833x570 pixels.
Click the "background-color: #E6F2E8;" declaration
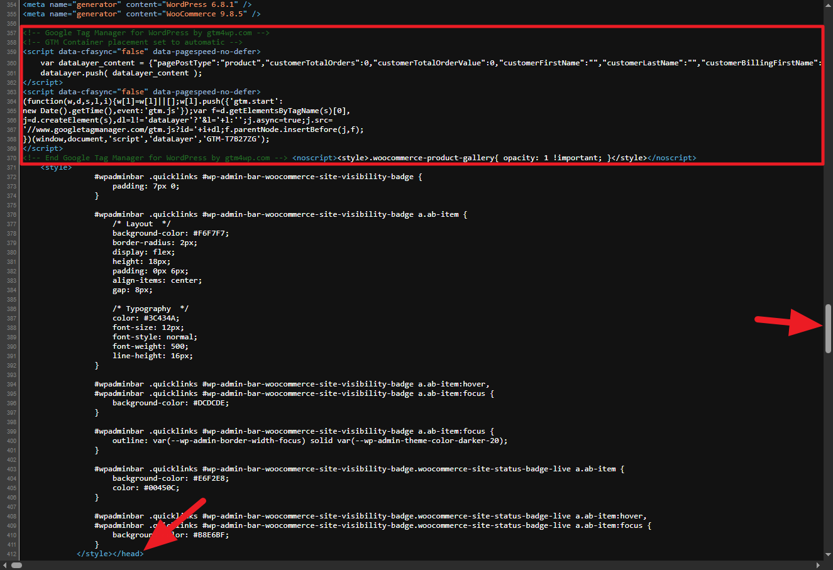point(171,478)
